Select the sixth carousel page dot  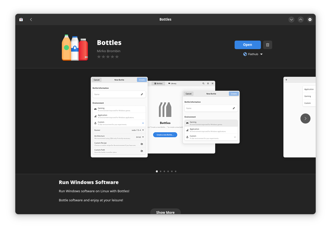coord(176,171)
